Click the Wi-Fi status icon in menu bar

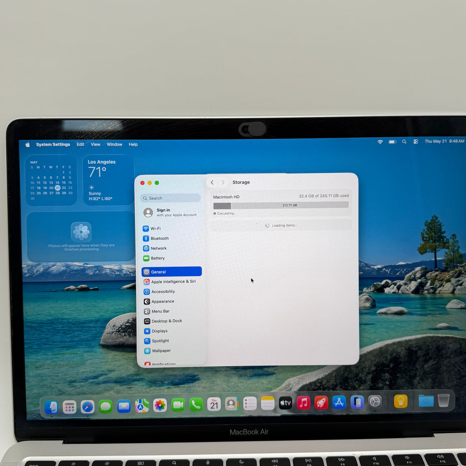(x=380, y=142)
